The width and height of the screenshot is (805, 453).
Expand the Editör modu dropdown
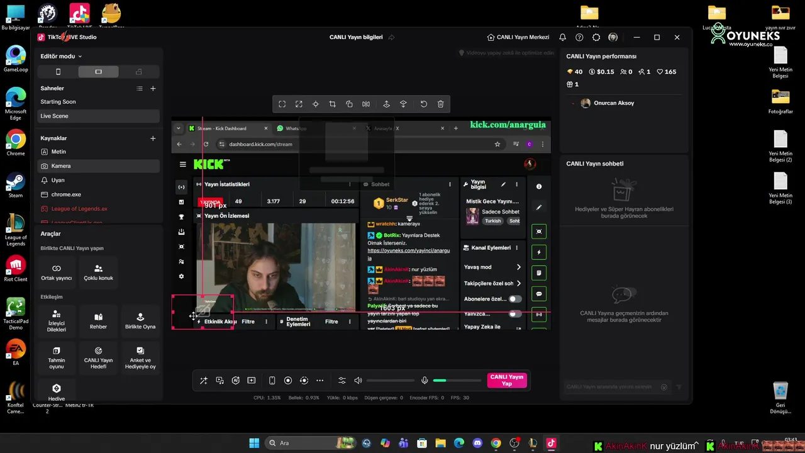point(62,56)
